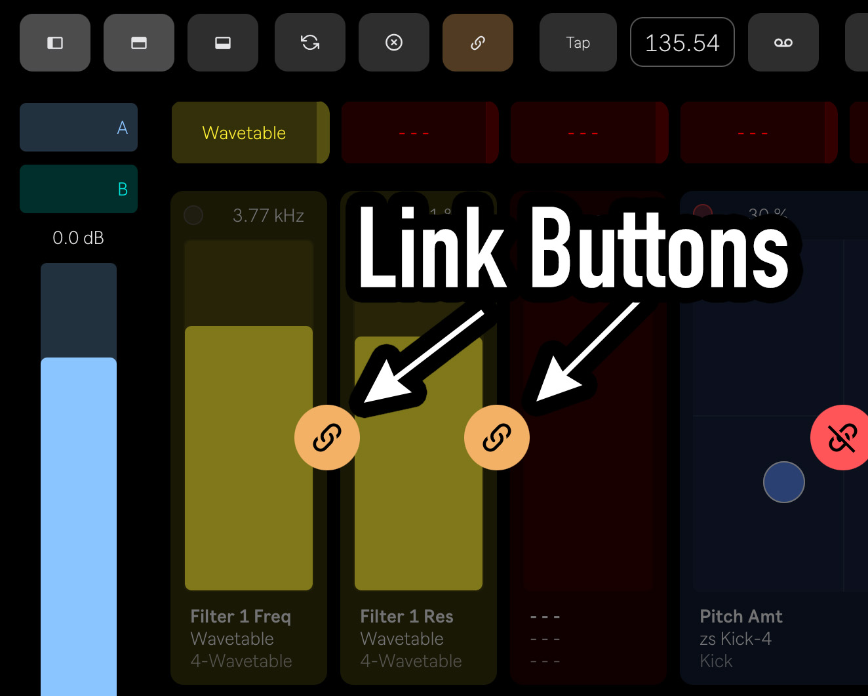Toggle the highlighted link mode button
Screen dimensions: 868x696
pos(478,43)
